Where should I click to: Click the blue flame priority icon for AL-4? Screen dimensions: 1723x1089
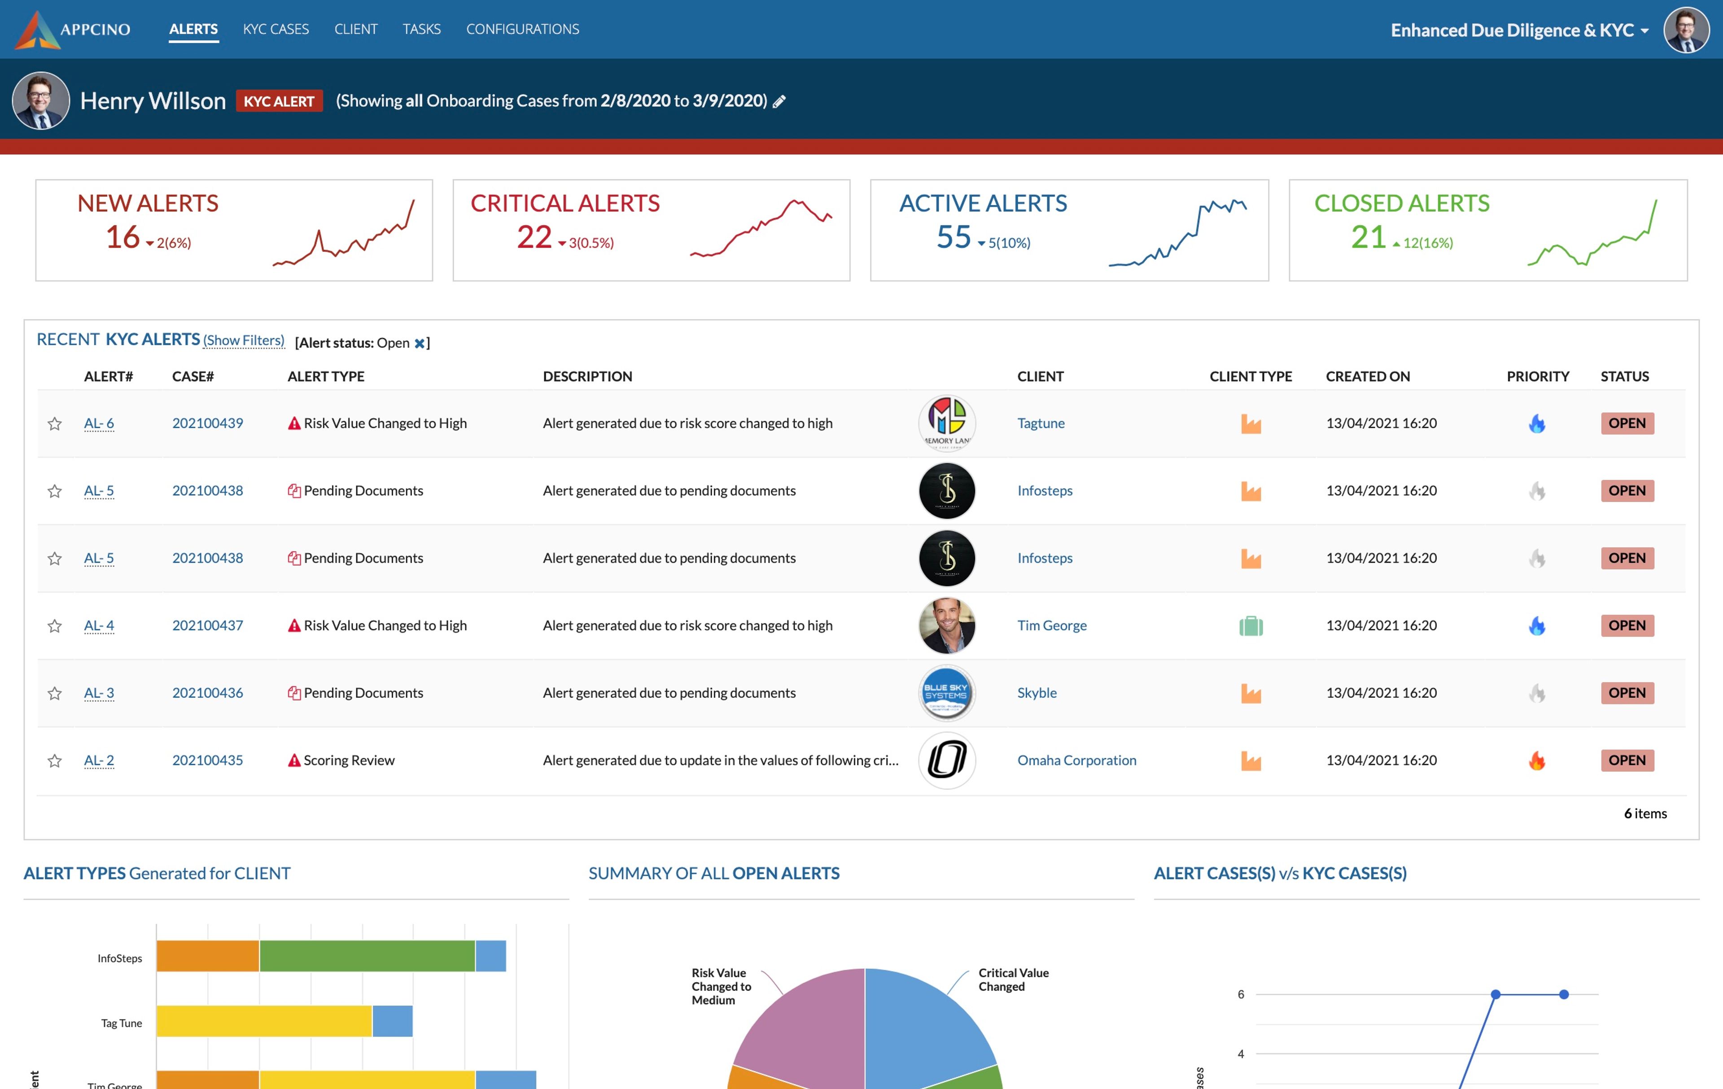(x=1537, y=626)
